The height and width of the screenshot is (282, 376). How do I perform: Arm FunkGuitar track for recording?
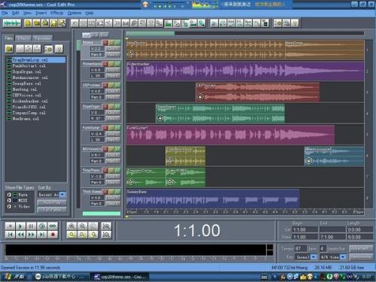[105, 128]
